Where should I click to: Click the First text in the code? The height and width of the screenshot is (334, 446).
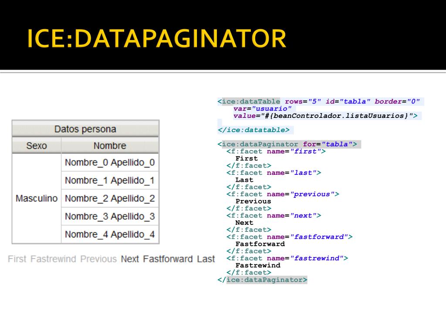click(247, 158)
